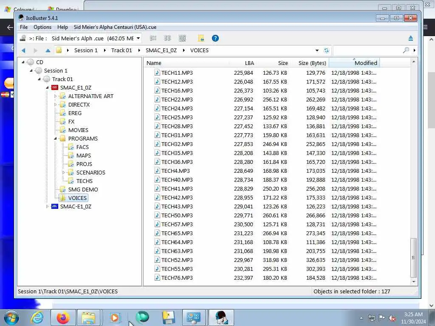The height and width of the screenshot is (326, 435).
Task: Switch to small icons view
Action: pos(167,38)
